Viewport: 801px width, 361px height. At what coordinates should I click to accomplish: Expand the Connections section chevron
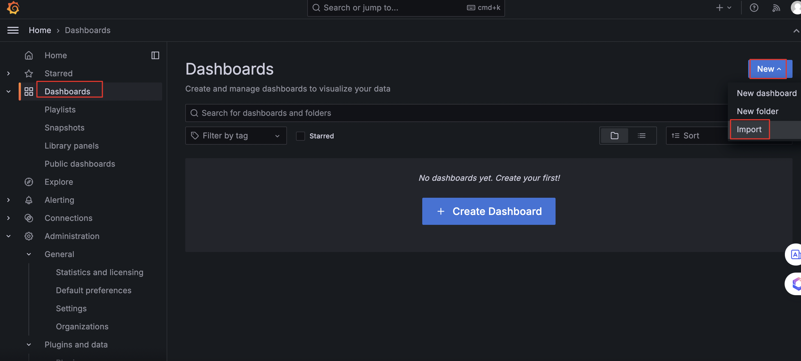tap(8, 218)
